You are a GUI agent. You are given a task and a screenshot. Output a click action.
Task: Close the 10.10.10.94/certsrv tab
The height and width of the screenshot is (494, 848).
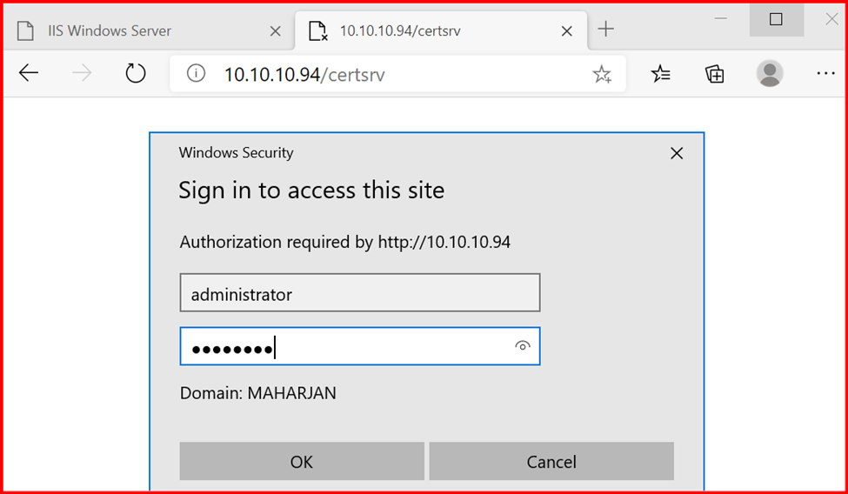coord(567,31)
